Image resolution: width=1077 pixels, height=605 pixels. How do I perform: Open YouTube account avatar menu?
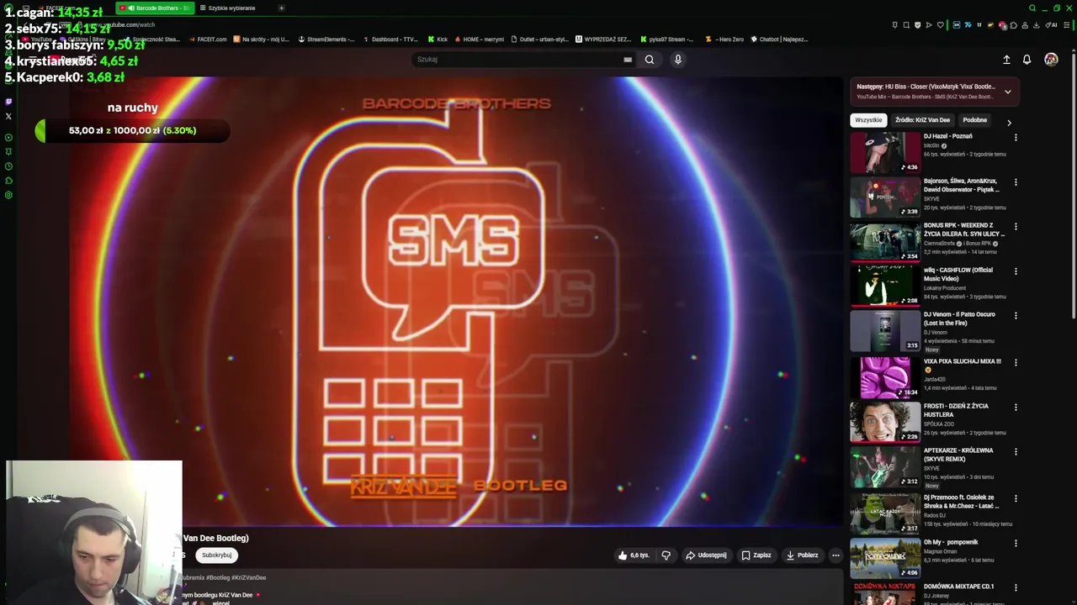[1051, 59]
